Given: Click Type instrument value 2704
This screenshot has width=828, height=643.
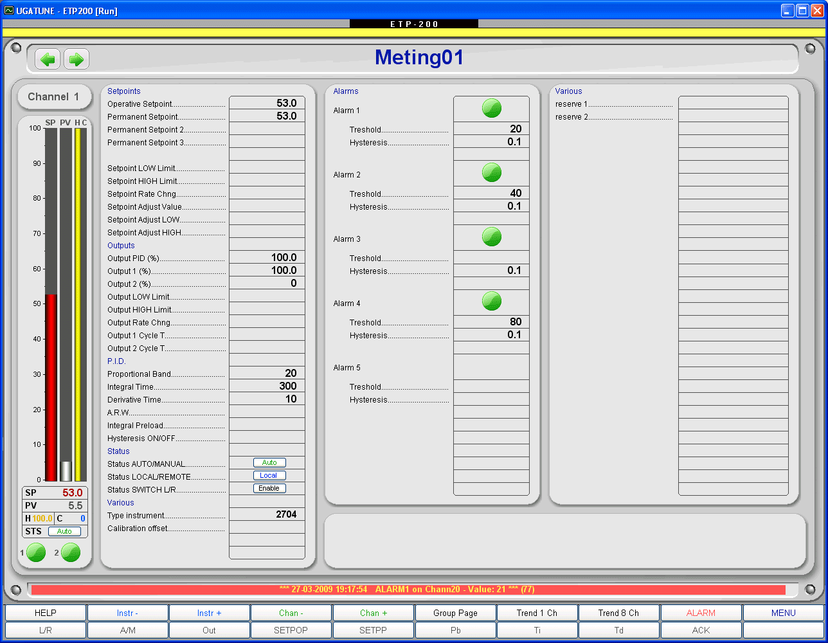Looking at the screenshot, I should (267, 514).
